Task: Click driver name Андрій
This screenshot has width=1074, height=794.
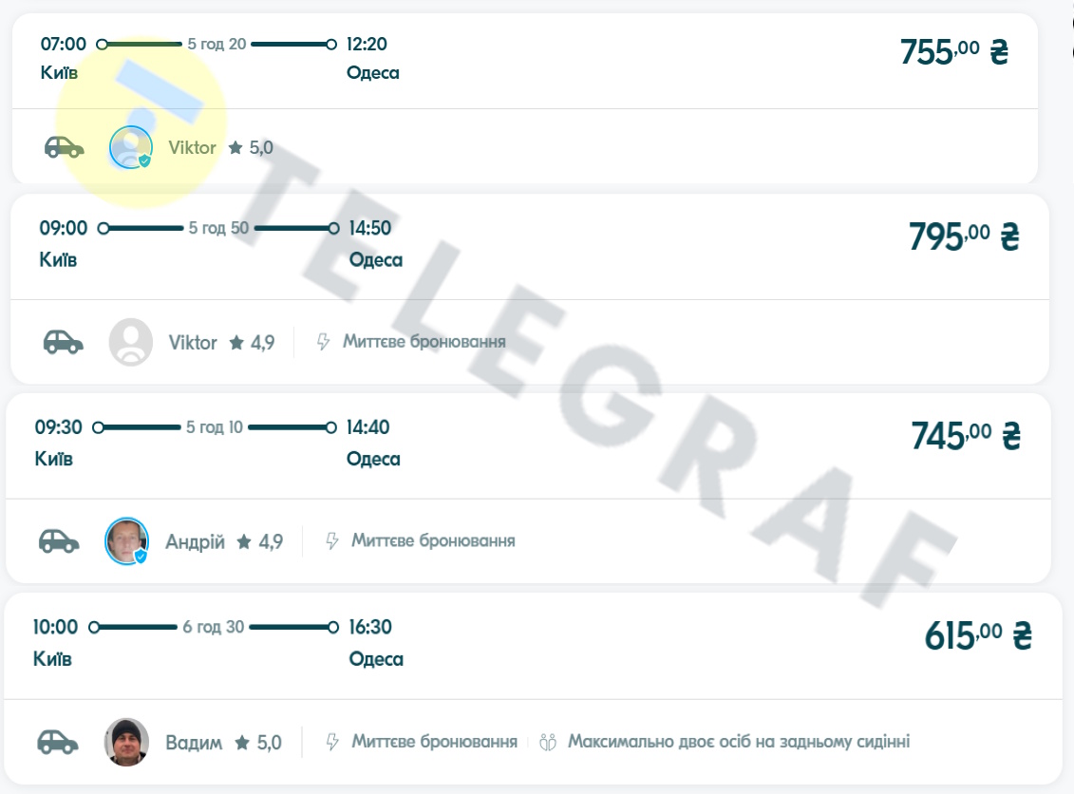Action: (195, 541)
